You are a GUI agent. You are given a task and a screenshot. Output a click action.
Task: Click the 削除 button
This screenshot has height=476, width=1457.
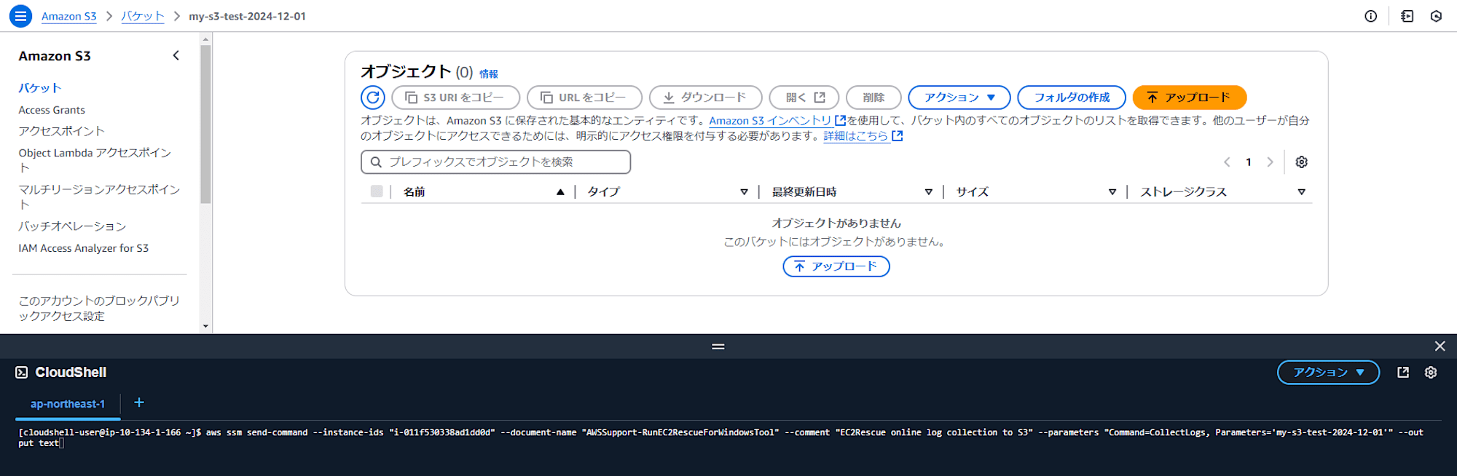point(873,98)
